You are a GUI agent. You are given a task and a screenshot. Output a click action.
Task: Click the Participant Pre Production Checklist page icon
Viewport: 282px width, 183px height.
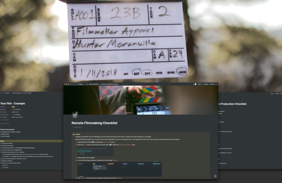point(1,132)
